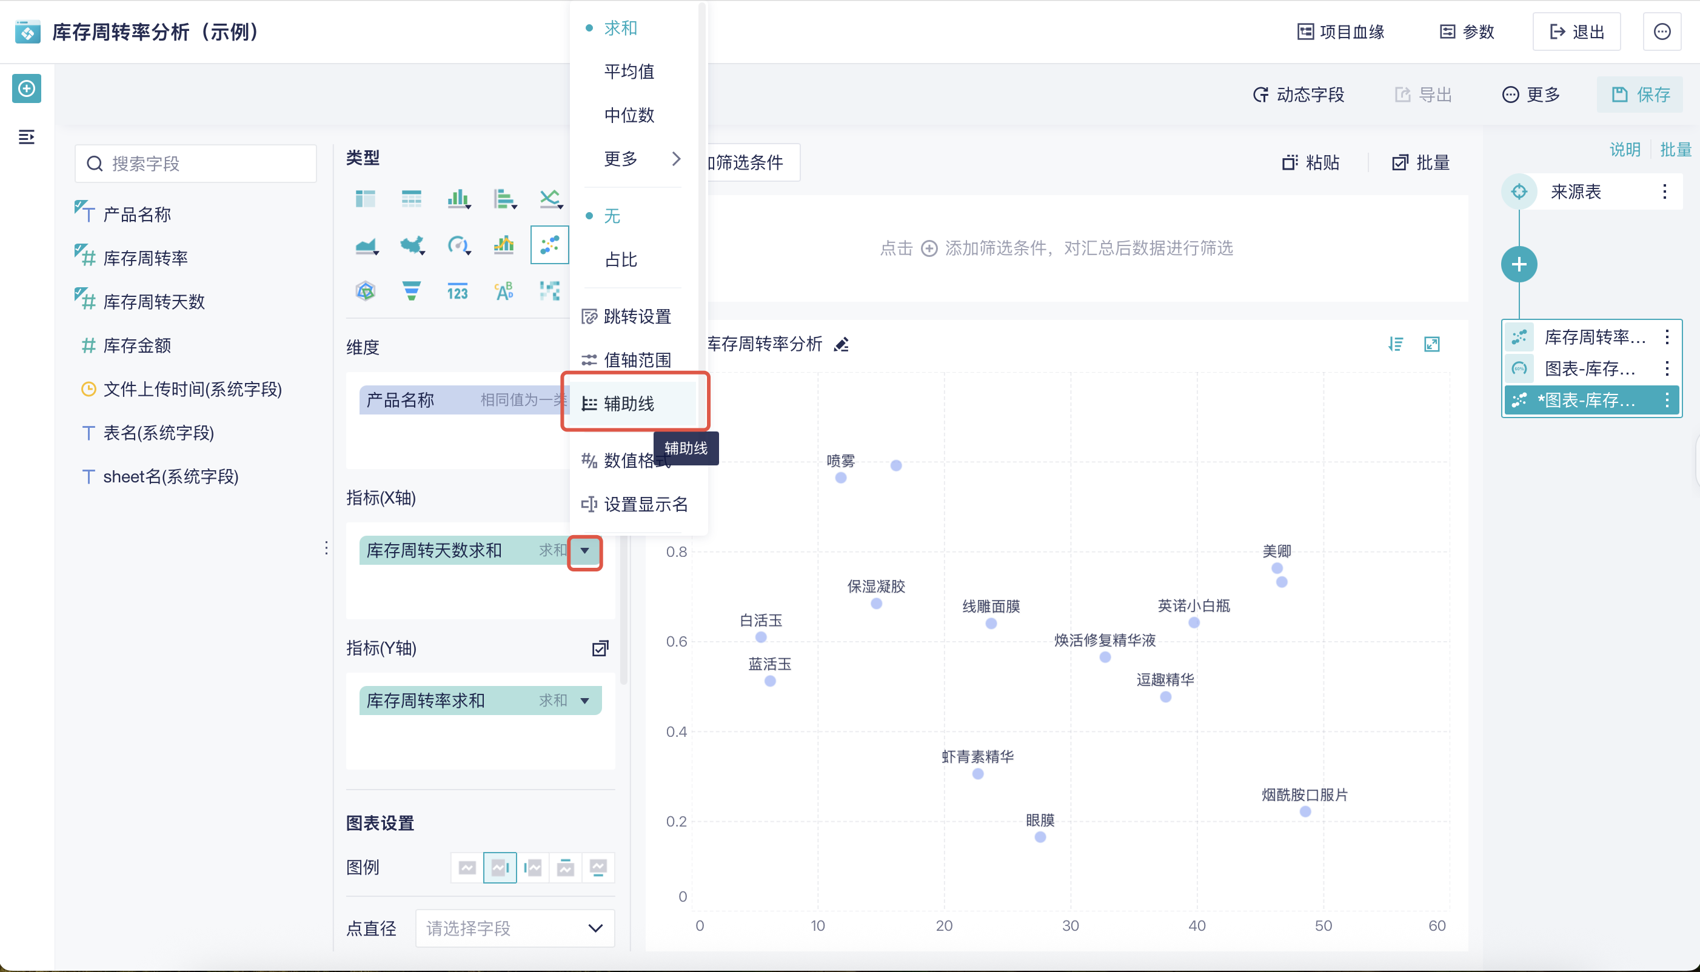
Task: Select the 123 indicator card chart type
Action: [457, 290]
